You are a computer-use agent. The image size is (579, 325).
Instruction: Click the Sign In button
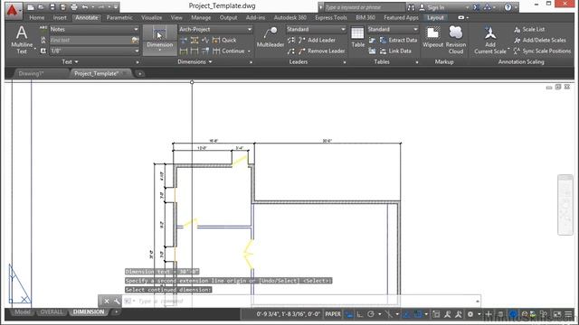(432, 7)
